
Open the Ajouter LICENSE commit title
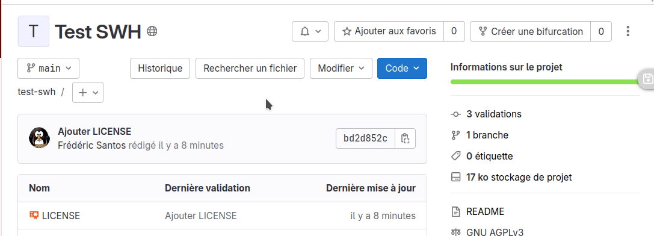coord(94,132)
